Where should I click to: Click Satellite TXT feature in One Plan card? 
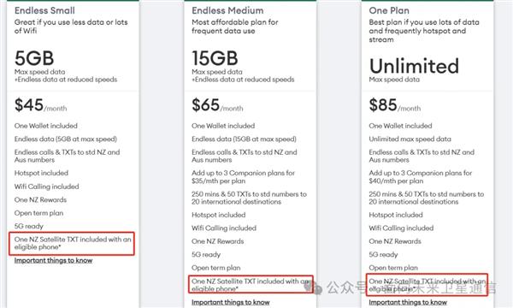click(x=427, y=285)
